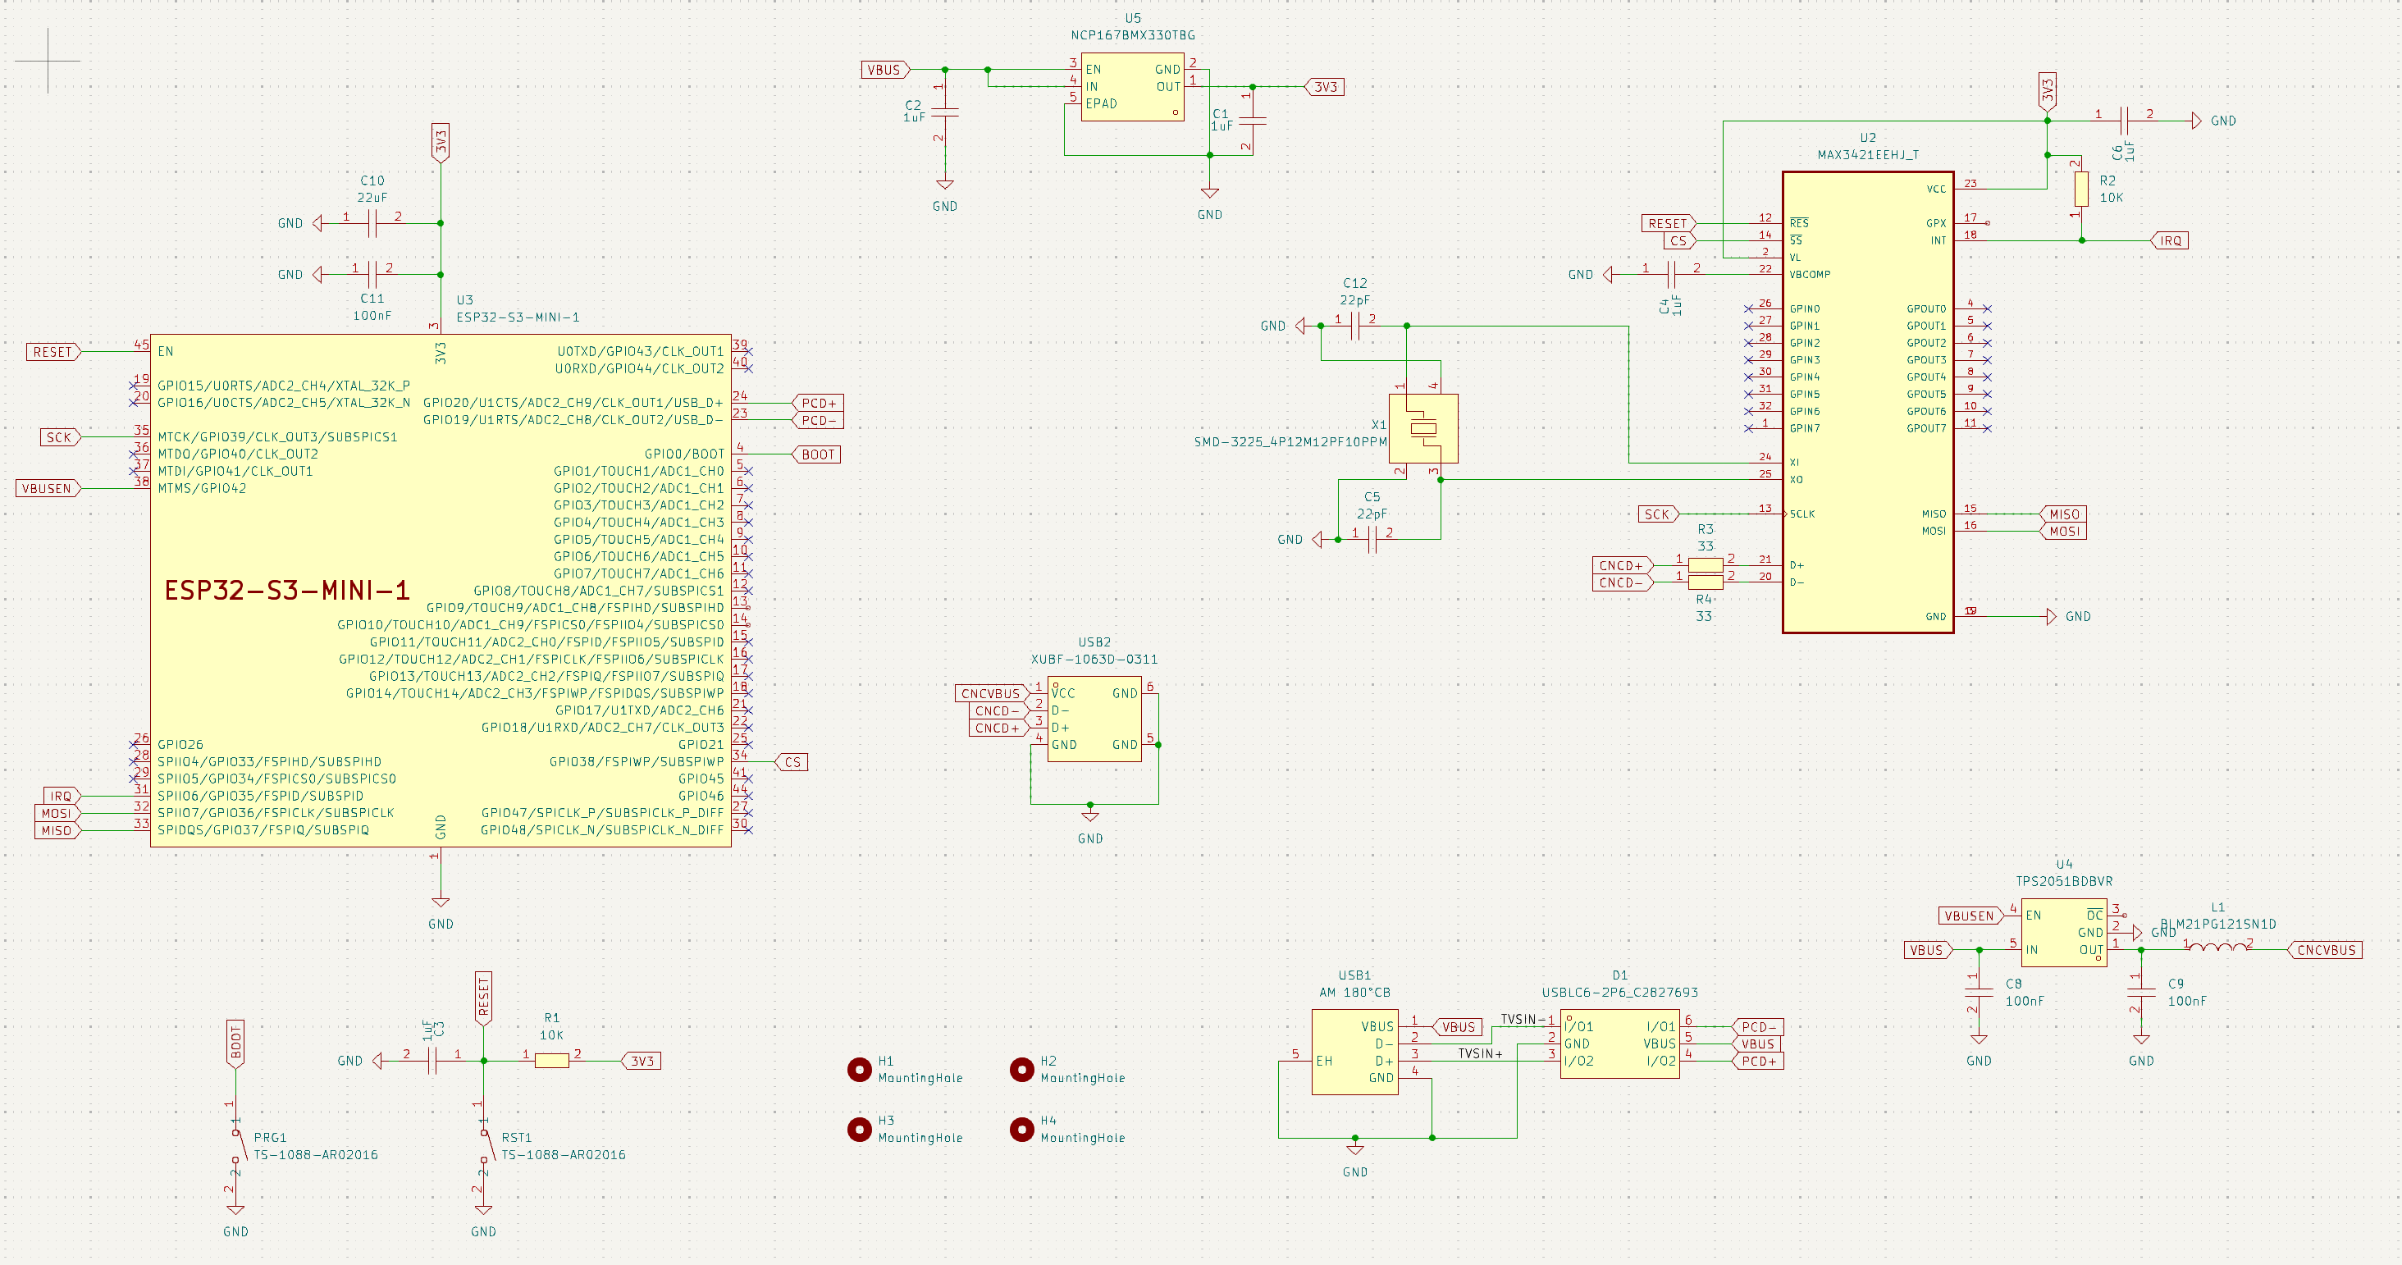
Task: Select the C2 1uF capacitor symbol
Action: [944, 112]
